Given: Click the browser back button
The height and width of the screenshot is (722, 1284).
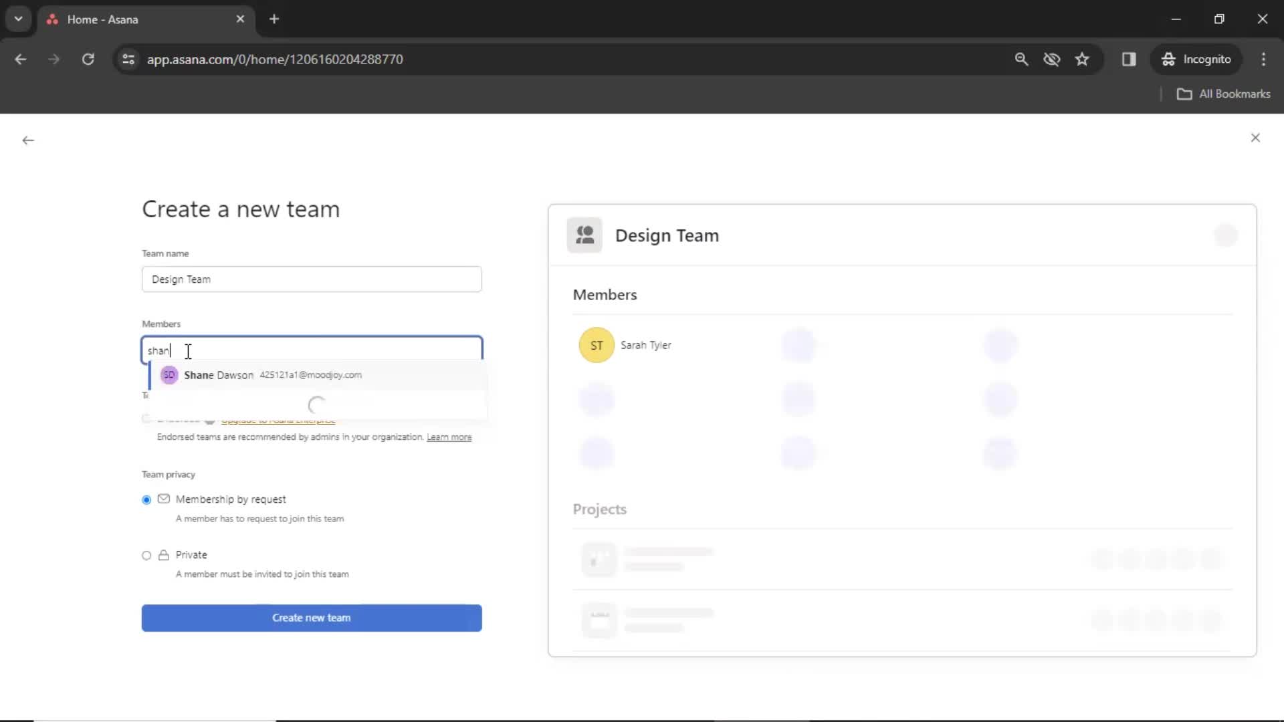Looking at the screenshot, I should point(21,59).
